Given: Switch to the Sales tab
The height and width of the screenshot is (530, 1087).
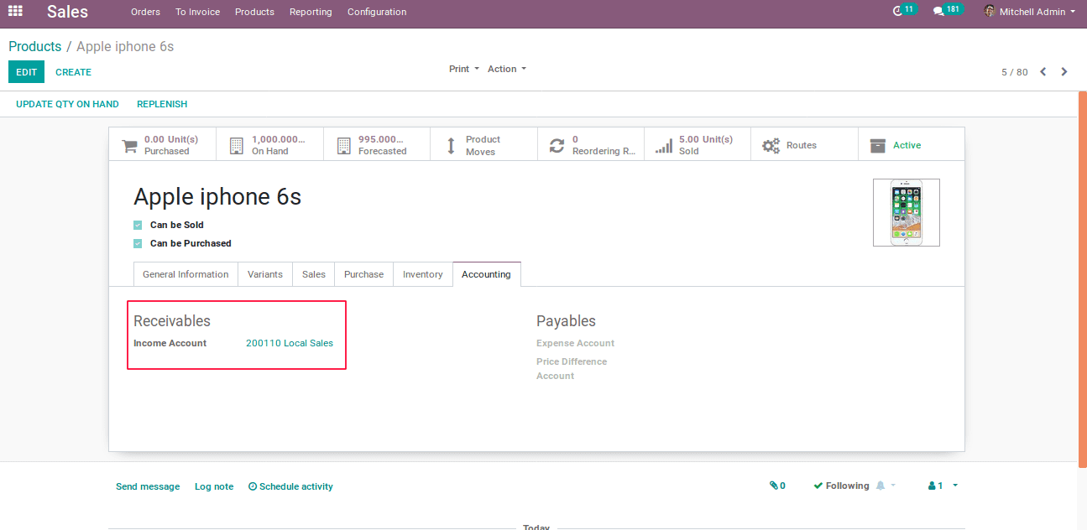Looking at the screenshot, I should [314, 274].
